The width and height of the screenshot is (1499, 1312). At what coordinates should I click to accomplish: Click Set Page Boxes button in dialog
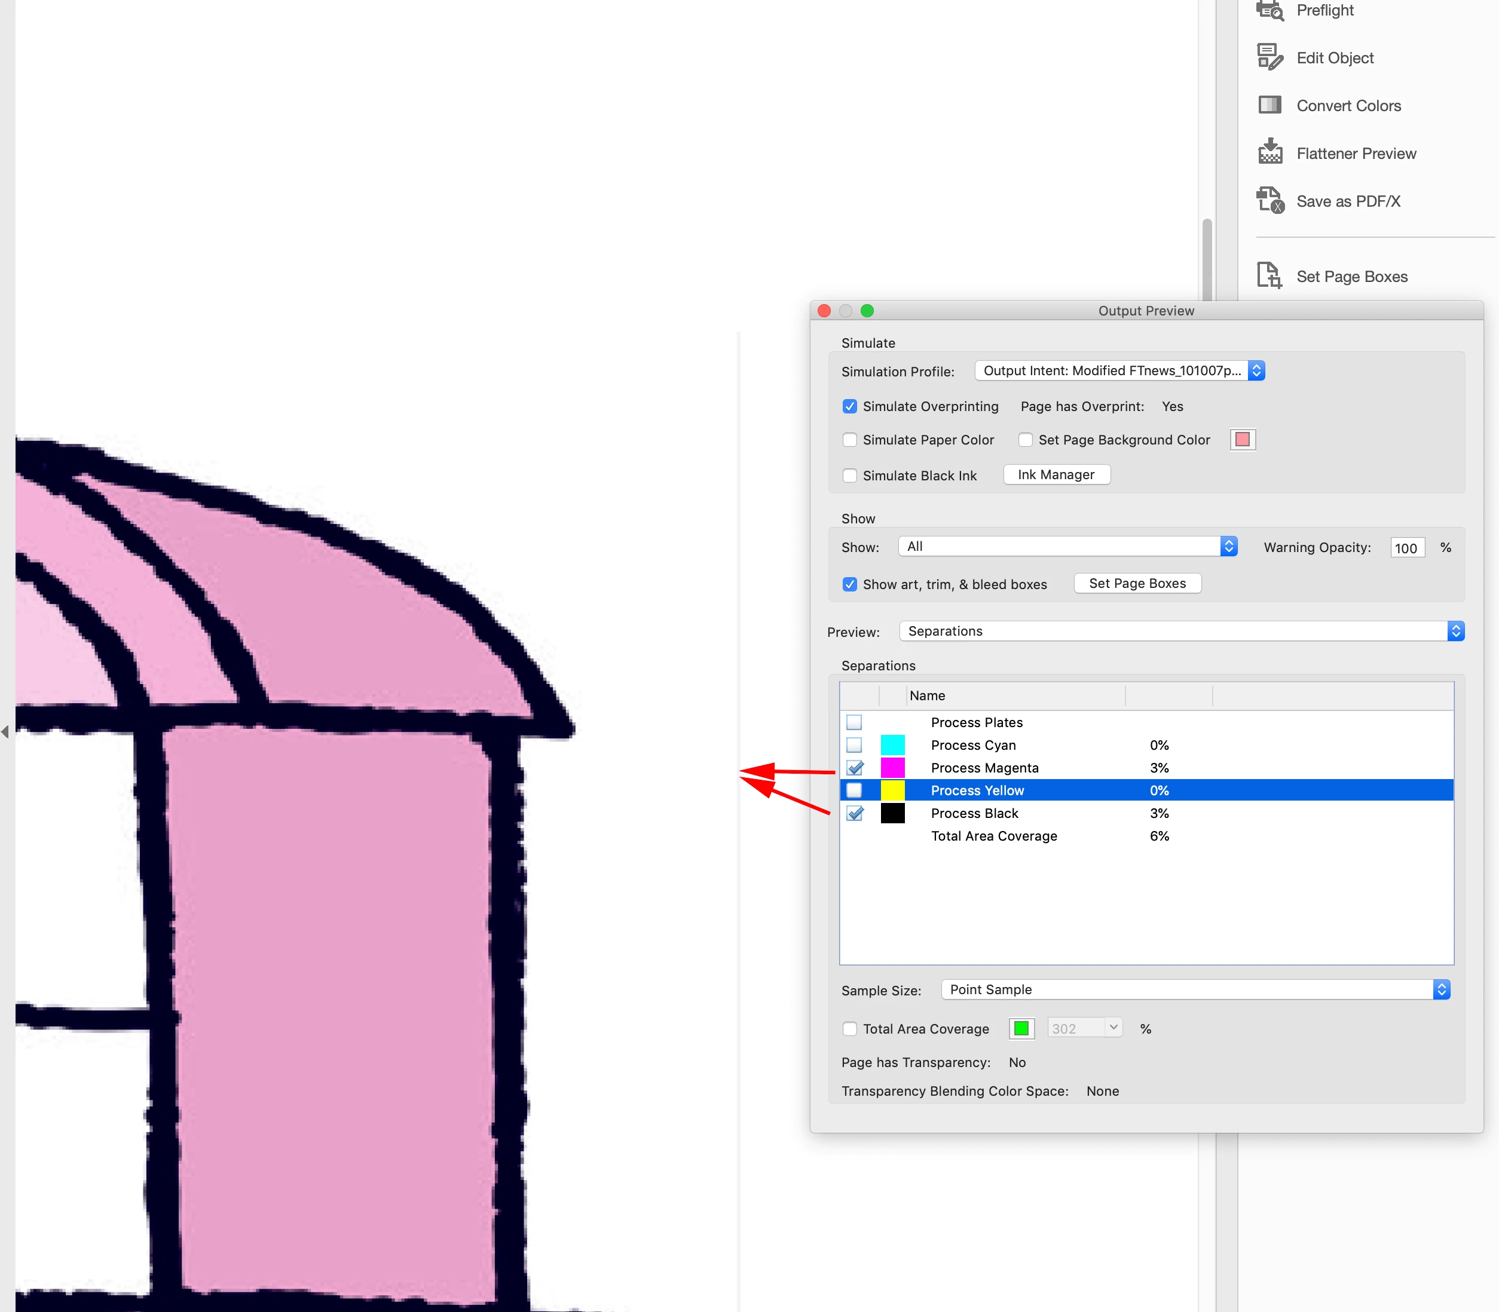point(1137,584)
